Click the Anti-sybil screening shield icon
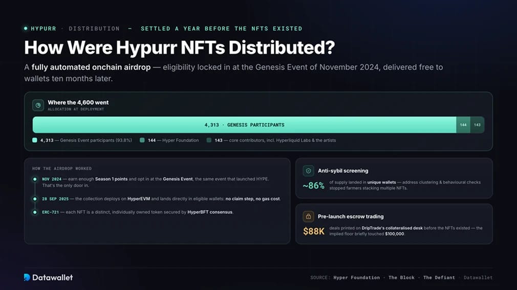This screenshot has width=517, height=290. [308, 171]
